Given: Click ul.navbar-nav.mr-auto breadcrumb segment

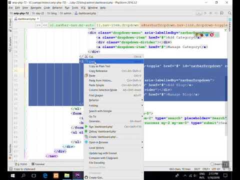Looking at the screenshot, I should [71, 25].
